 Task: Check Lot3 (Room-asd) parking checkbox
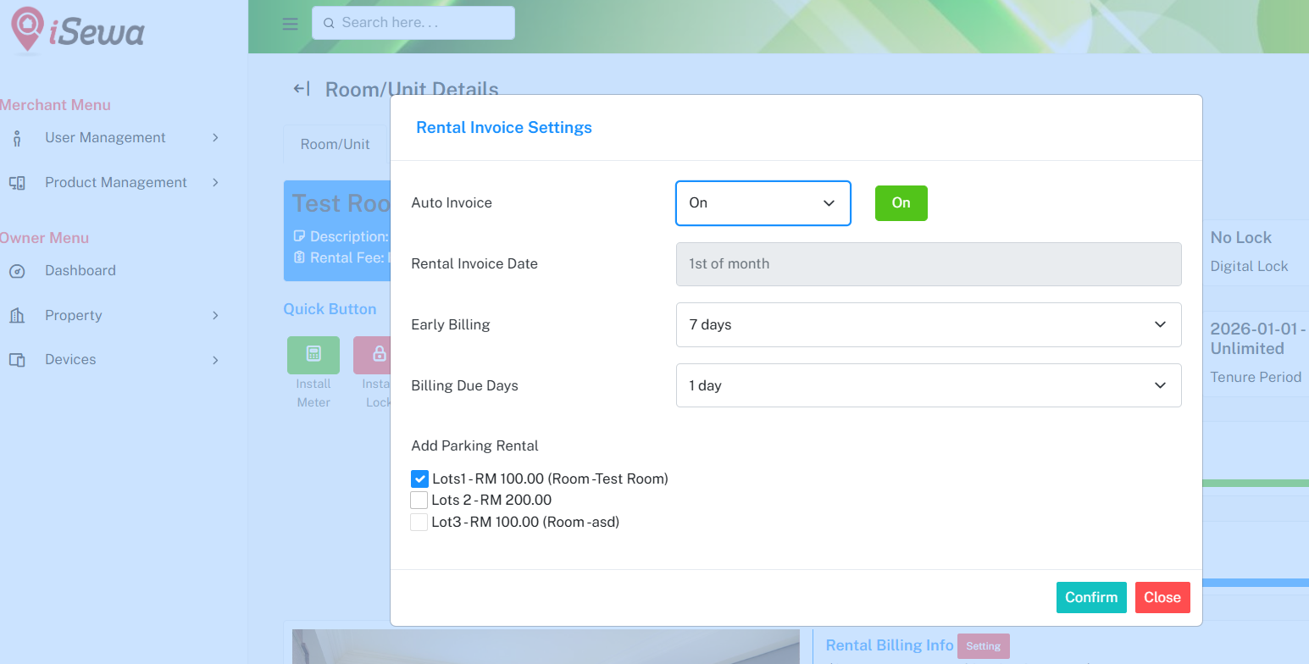coord(419,523)
